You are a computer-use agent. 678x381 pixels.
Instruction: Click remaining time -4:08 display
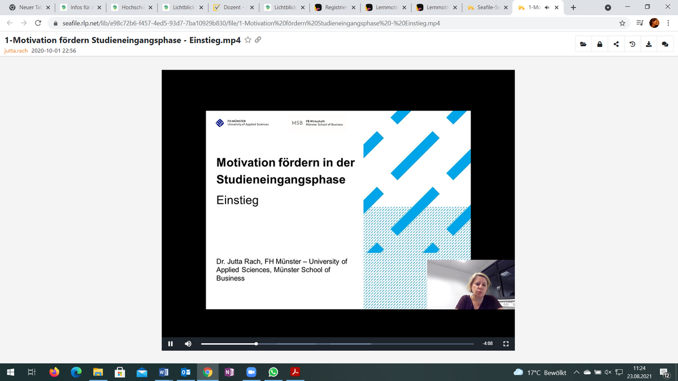point(488,343)
